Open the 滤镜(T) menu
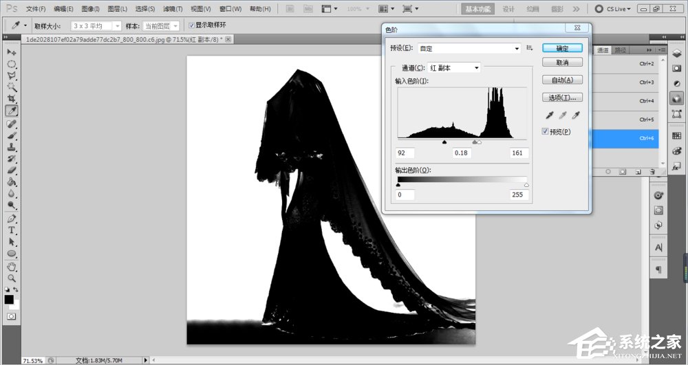 click(x=173, y=9)
